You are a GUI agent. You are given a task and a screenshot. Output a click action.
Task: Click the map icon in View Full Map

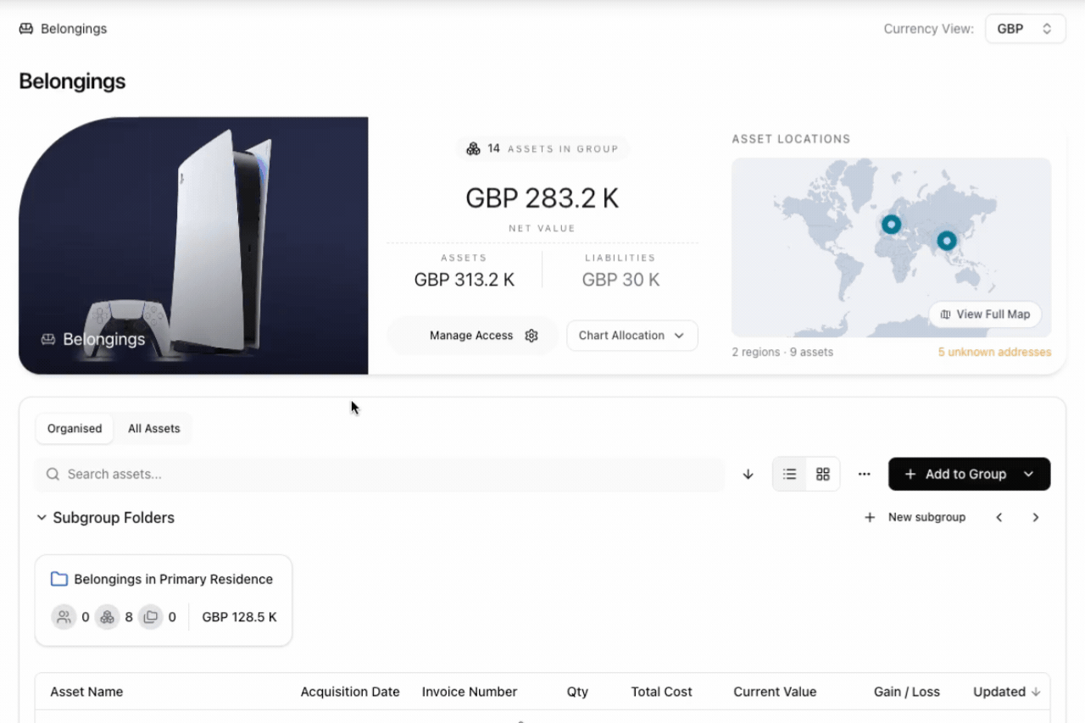pyautogui.click(x=945, y=314)
